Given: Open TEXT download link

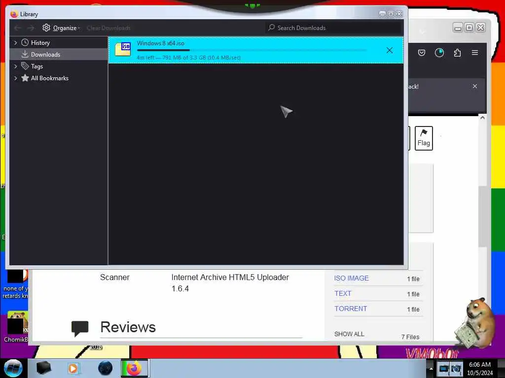Looking at the screenshot, I should [x=343, y=293].
